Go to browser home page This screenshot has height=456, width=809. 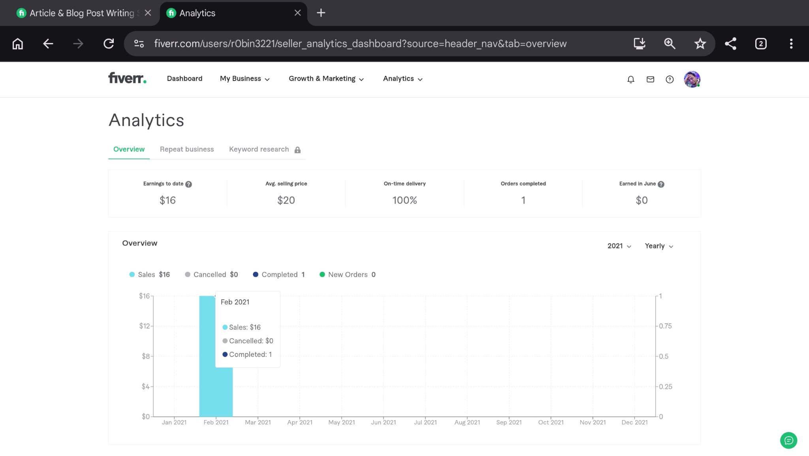pos(18,43)
